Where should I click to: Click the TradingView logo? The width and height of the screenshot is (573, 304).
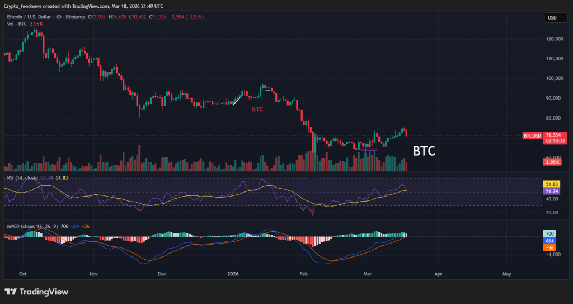[36, 292]
